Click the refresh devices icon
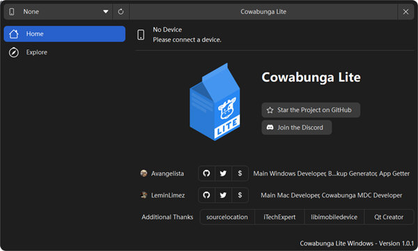This screenshot has width=418, height=251. pos(121,12)
